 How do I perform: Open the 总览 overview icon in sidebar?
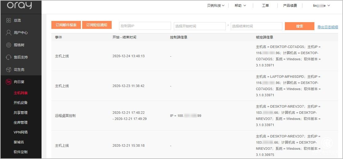[x=9, y=20]
